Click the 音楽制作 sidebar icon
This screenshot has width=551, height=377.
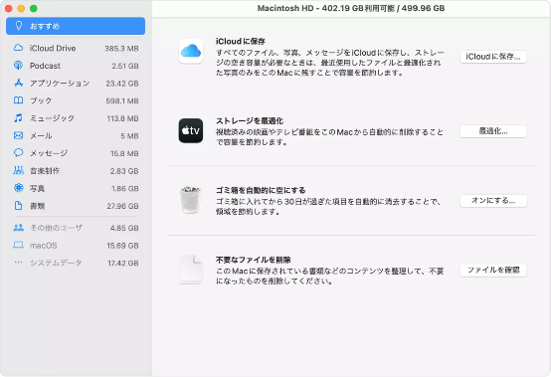(18, 170)
